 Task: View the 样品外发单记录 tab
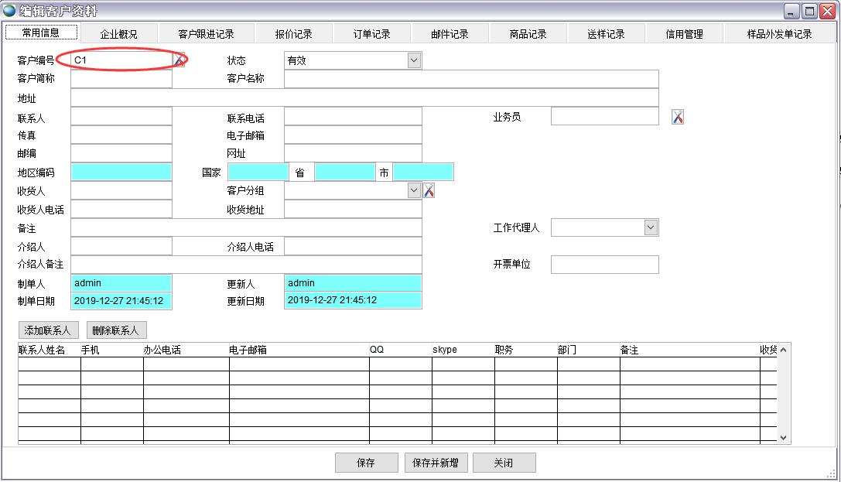coord(779,34)
